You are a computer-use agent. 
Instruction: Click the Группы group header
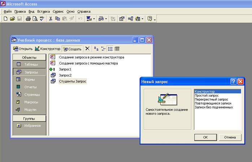(29, 119)
